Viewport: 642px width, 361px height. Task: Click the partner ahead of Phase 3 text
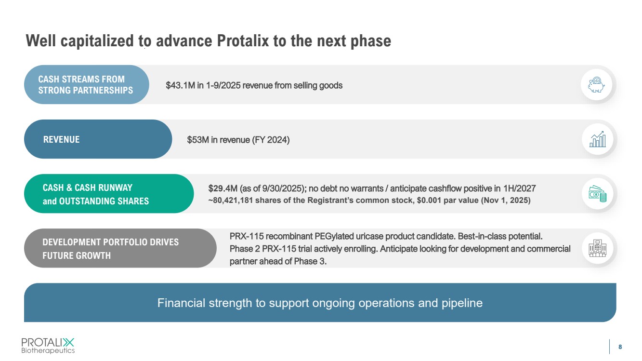278,261
